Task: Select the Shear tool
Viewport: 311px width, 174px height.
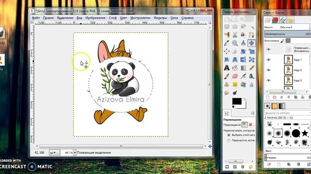Action: point(227,59)
